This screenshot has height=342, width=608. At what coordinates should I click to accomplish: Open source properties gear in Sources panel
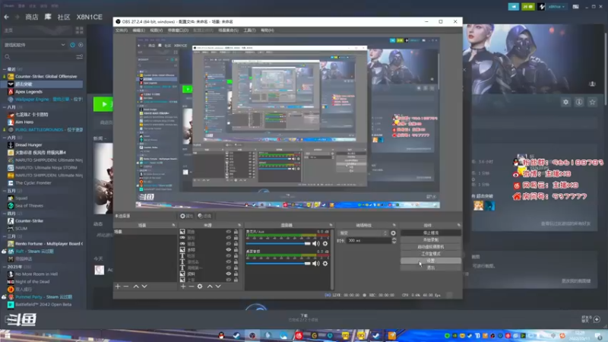(x=200, y=287)
